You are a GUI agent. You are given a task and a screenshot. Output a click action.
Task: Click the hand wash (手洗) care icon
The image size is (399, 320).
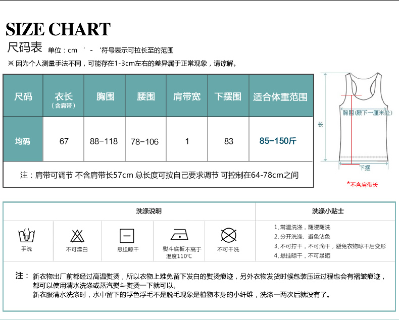point(26,235)
